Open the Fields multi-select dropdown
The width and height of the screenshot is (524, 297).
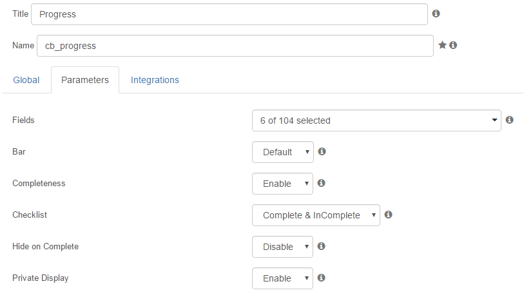click(x=376, y=120)
